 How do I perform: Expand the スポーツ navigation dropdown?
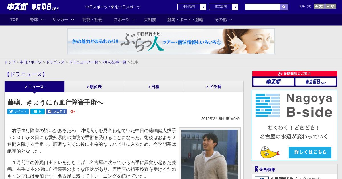pyautogui.click(x=125, y=20)
